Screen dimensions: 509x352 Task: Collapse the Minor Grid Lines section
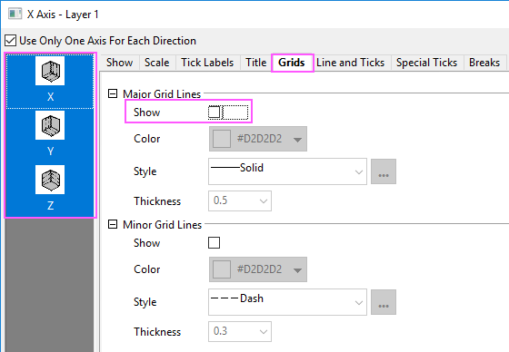click(113, 224)
